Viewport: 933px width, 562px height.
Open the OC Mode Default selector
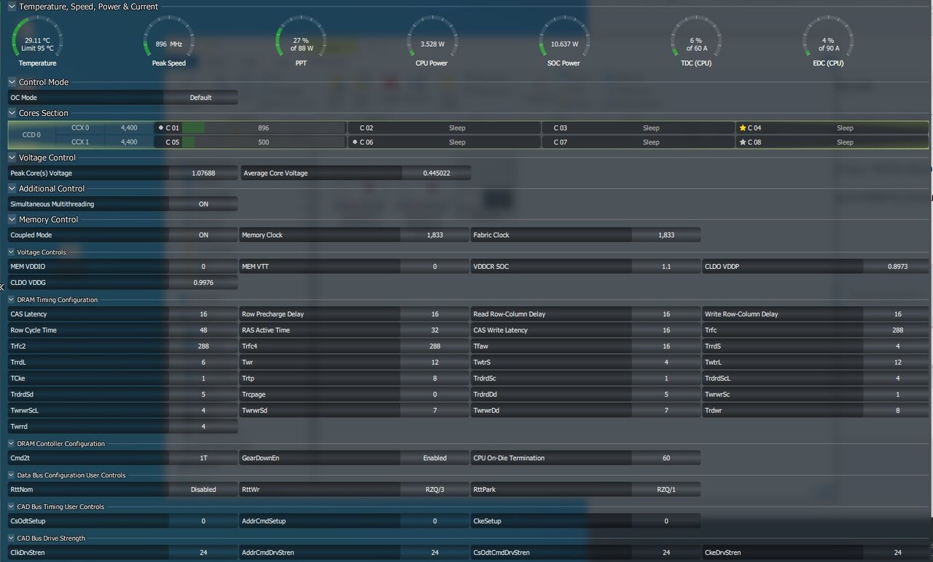(x=200, y=98)
